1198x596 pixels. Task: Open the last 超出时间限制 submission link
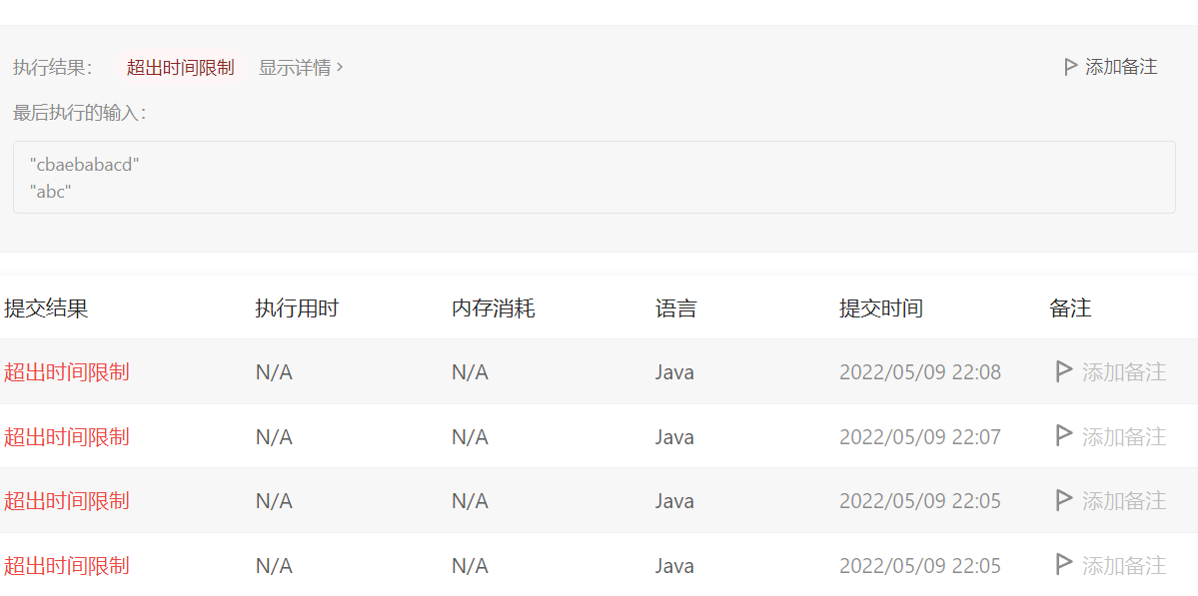pyautogui.click(x=67, y=565)
